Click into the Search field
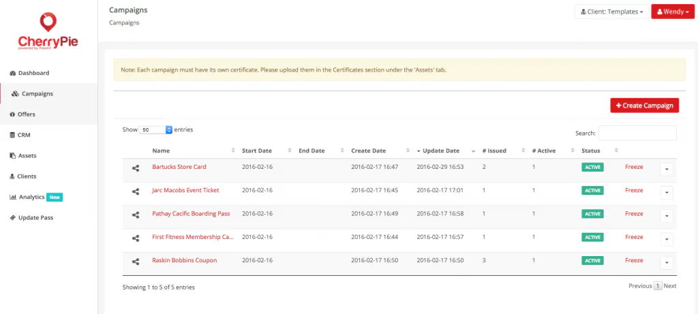Screen dimensions: 698x314 [637, 133]
